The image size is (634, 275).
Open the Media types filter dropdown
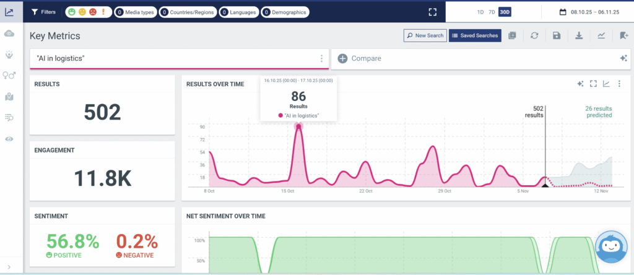(134, 12)
